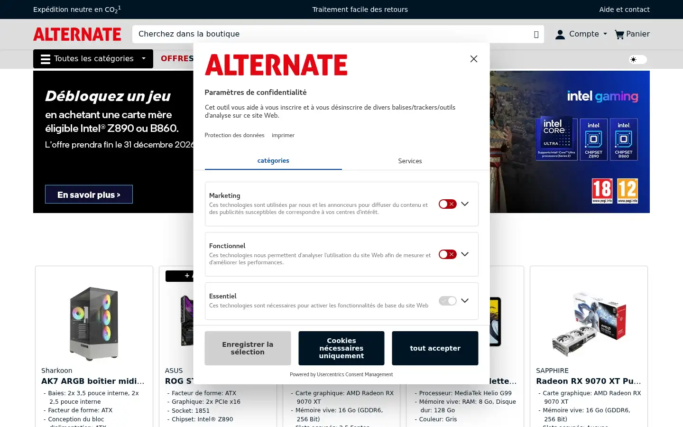Click the Intel Chipset B860 badge
683x427 pixels.
(624, 139)
